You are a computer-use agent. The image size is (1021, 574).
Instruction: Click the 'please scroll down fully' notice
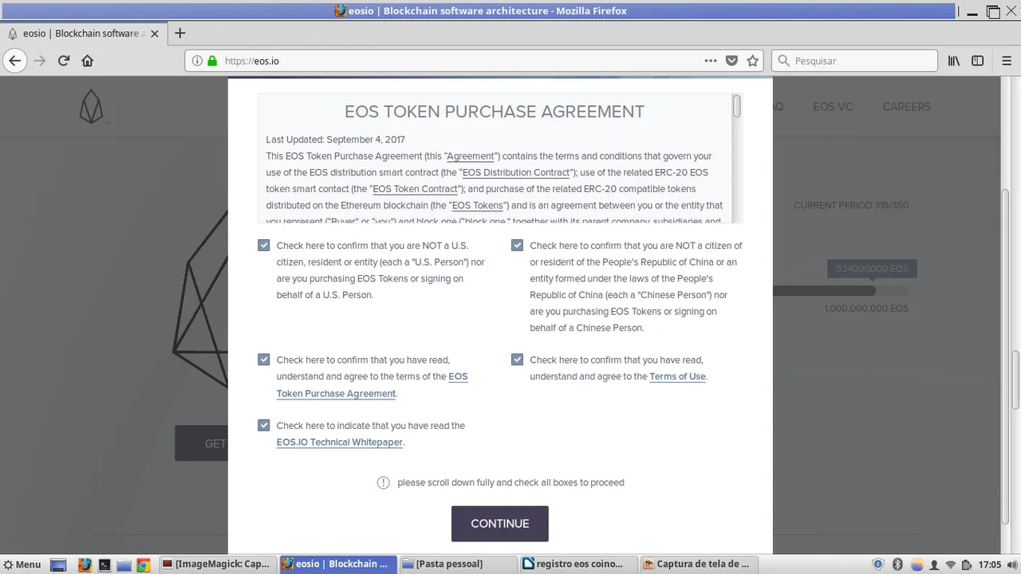coord(511,482)
